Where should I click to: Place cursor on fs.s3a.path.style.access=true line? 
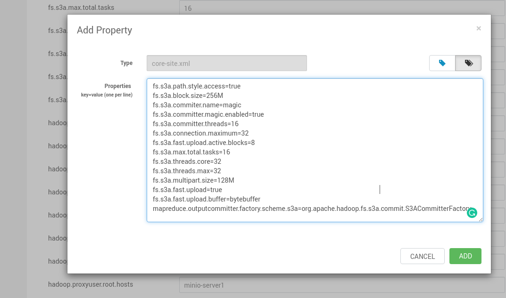pos(197,86)
